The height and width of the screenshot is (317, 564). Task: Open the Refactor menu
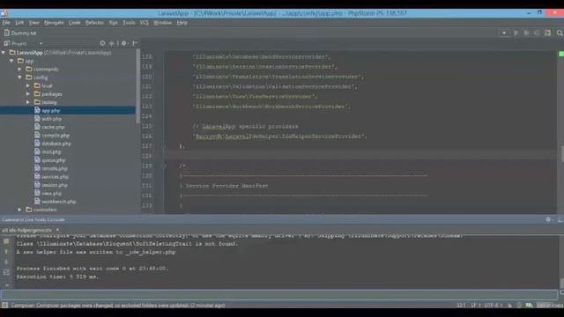94,23
